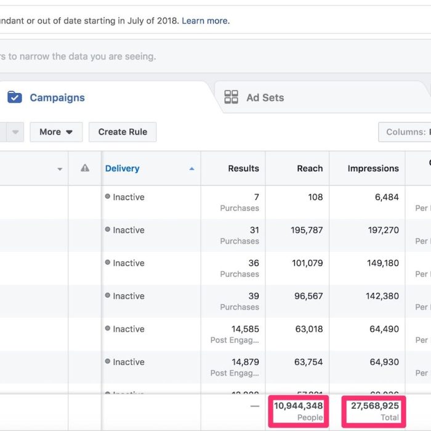Sort by the Reach column header

pyautogui.click(x=309, y=168)
